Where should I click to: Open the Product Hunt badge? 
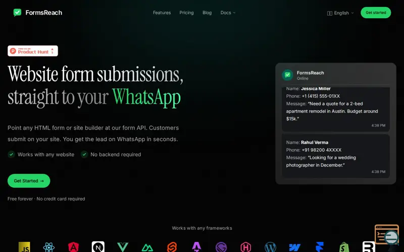click(x=33, y=51)
